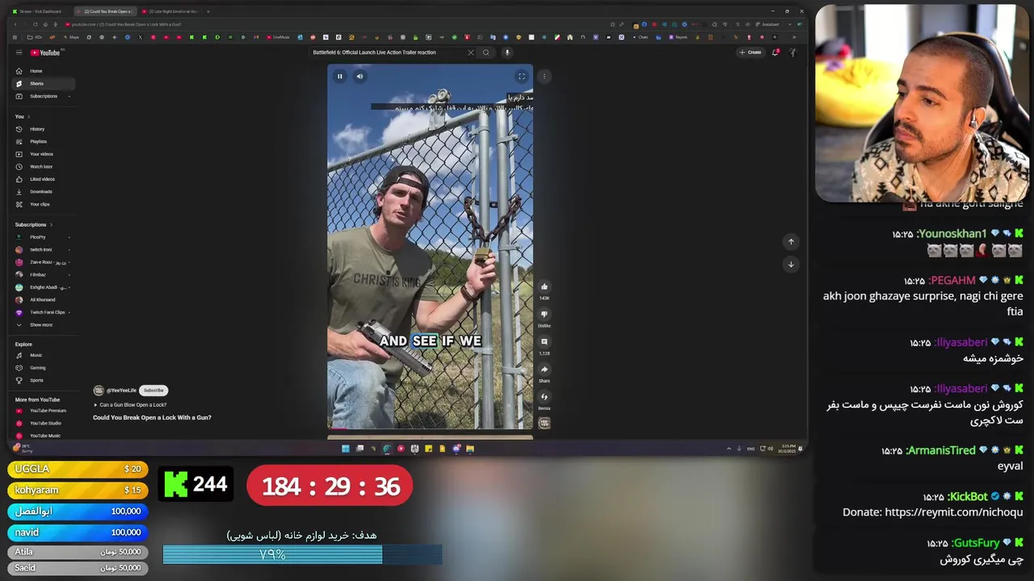Open Your clips in the sidebar
Screen dimensions: 1034x581
[44, 204]
